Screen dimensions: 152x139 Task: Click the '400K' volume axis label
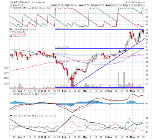click(6, 68)
